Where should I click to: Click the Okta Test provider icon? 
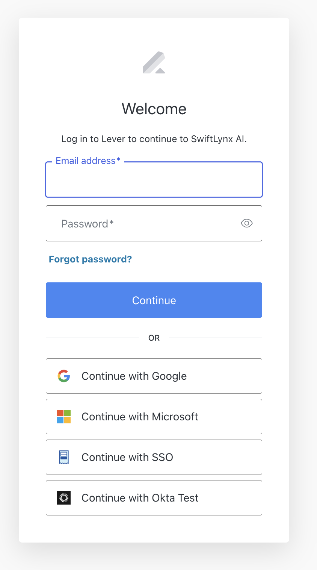pyautogui.click(x=64, y=497)
